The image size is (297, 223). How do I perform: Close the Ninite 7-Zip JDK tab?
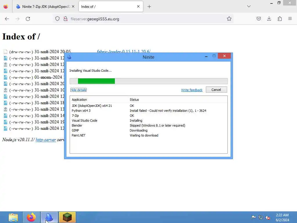[73, 7]
